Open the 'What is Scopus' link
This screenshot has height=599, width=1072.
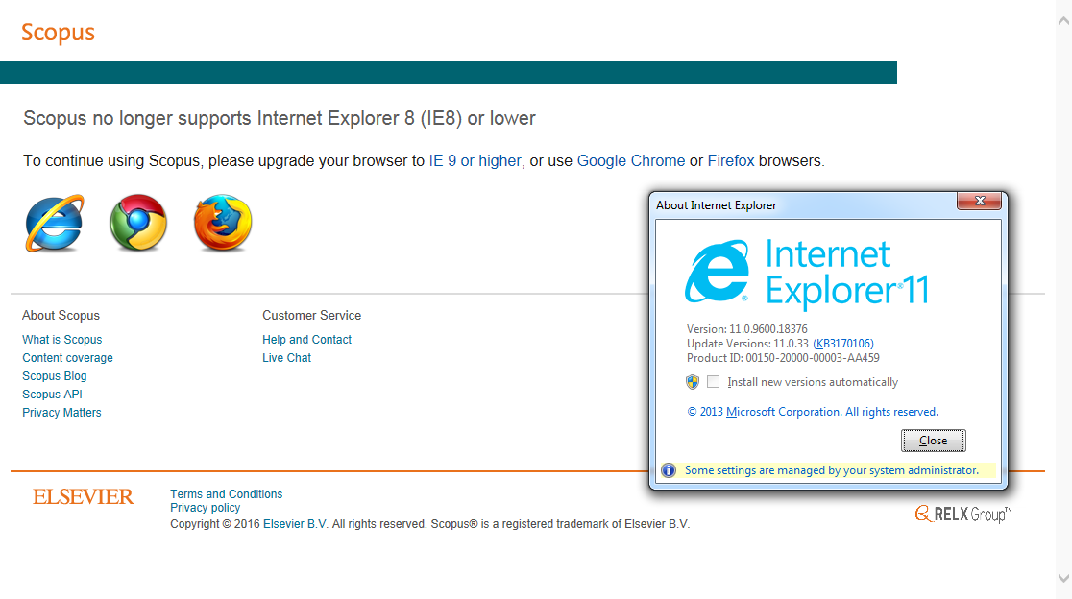pos(62,340)
